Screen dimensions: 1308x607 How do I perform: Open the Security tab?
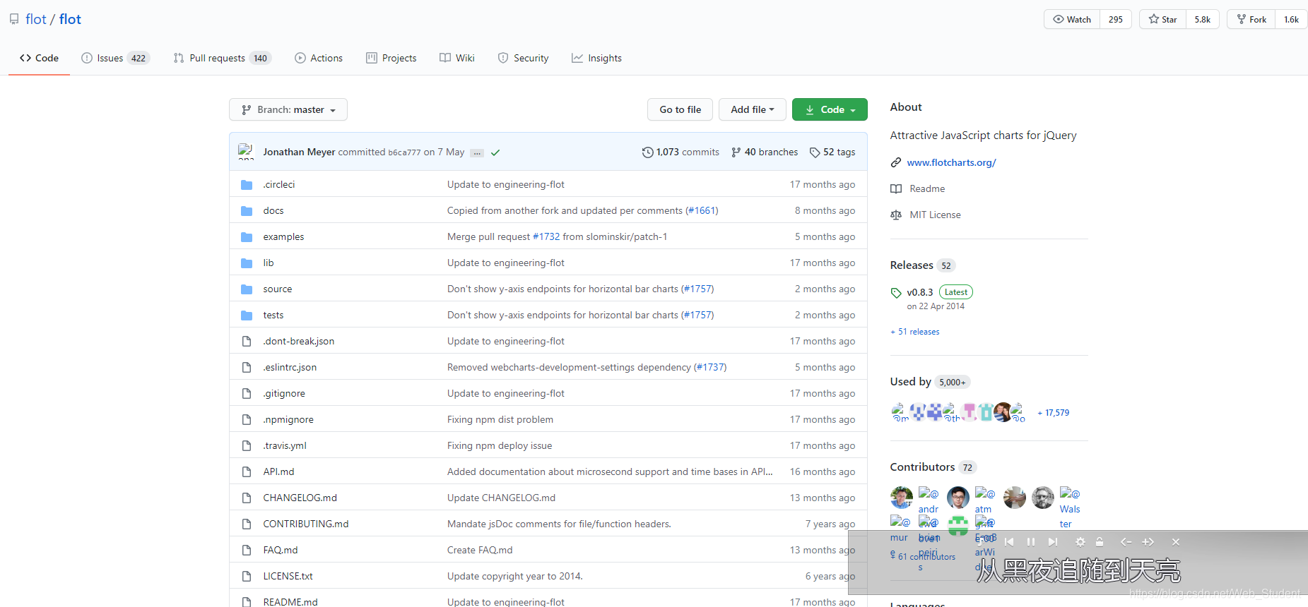click(x=523, y=58)
